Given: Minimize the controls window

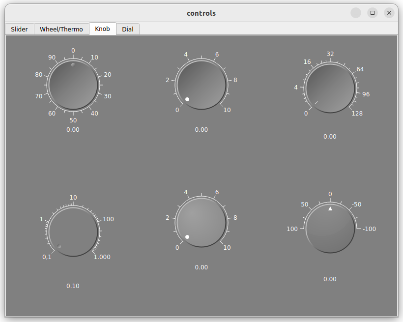Looking at the screenshot, I should [x=356, y=13].
